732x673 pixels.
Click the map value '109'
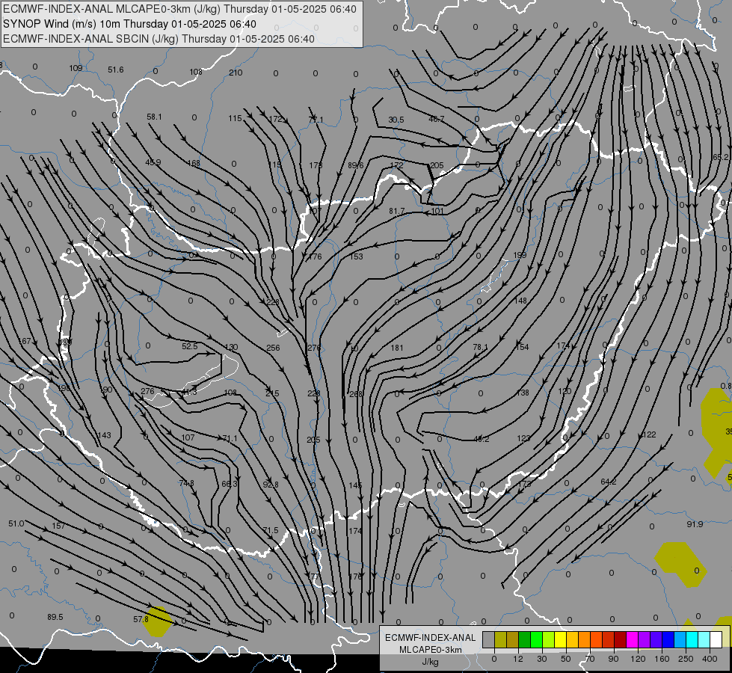point(76,69)
